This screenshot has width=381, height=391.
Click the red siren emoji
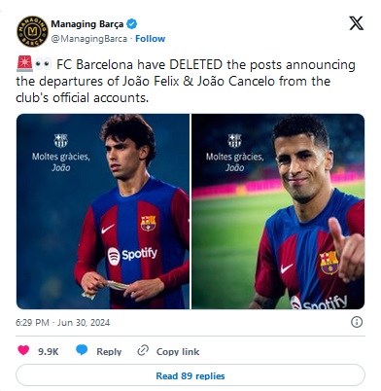tap(24, 64)
